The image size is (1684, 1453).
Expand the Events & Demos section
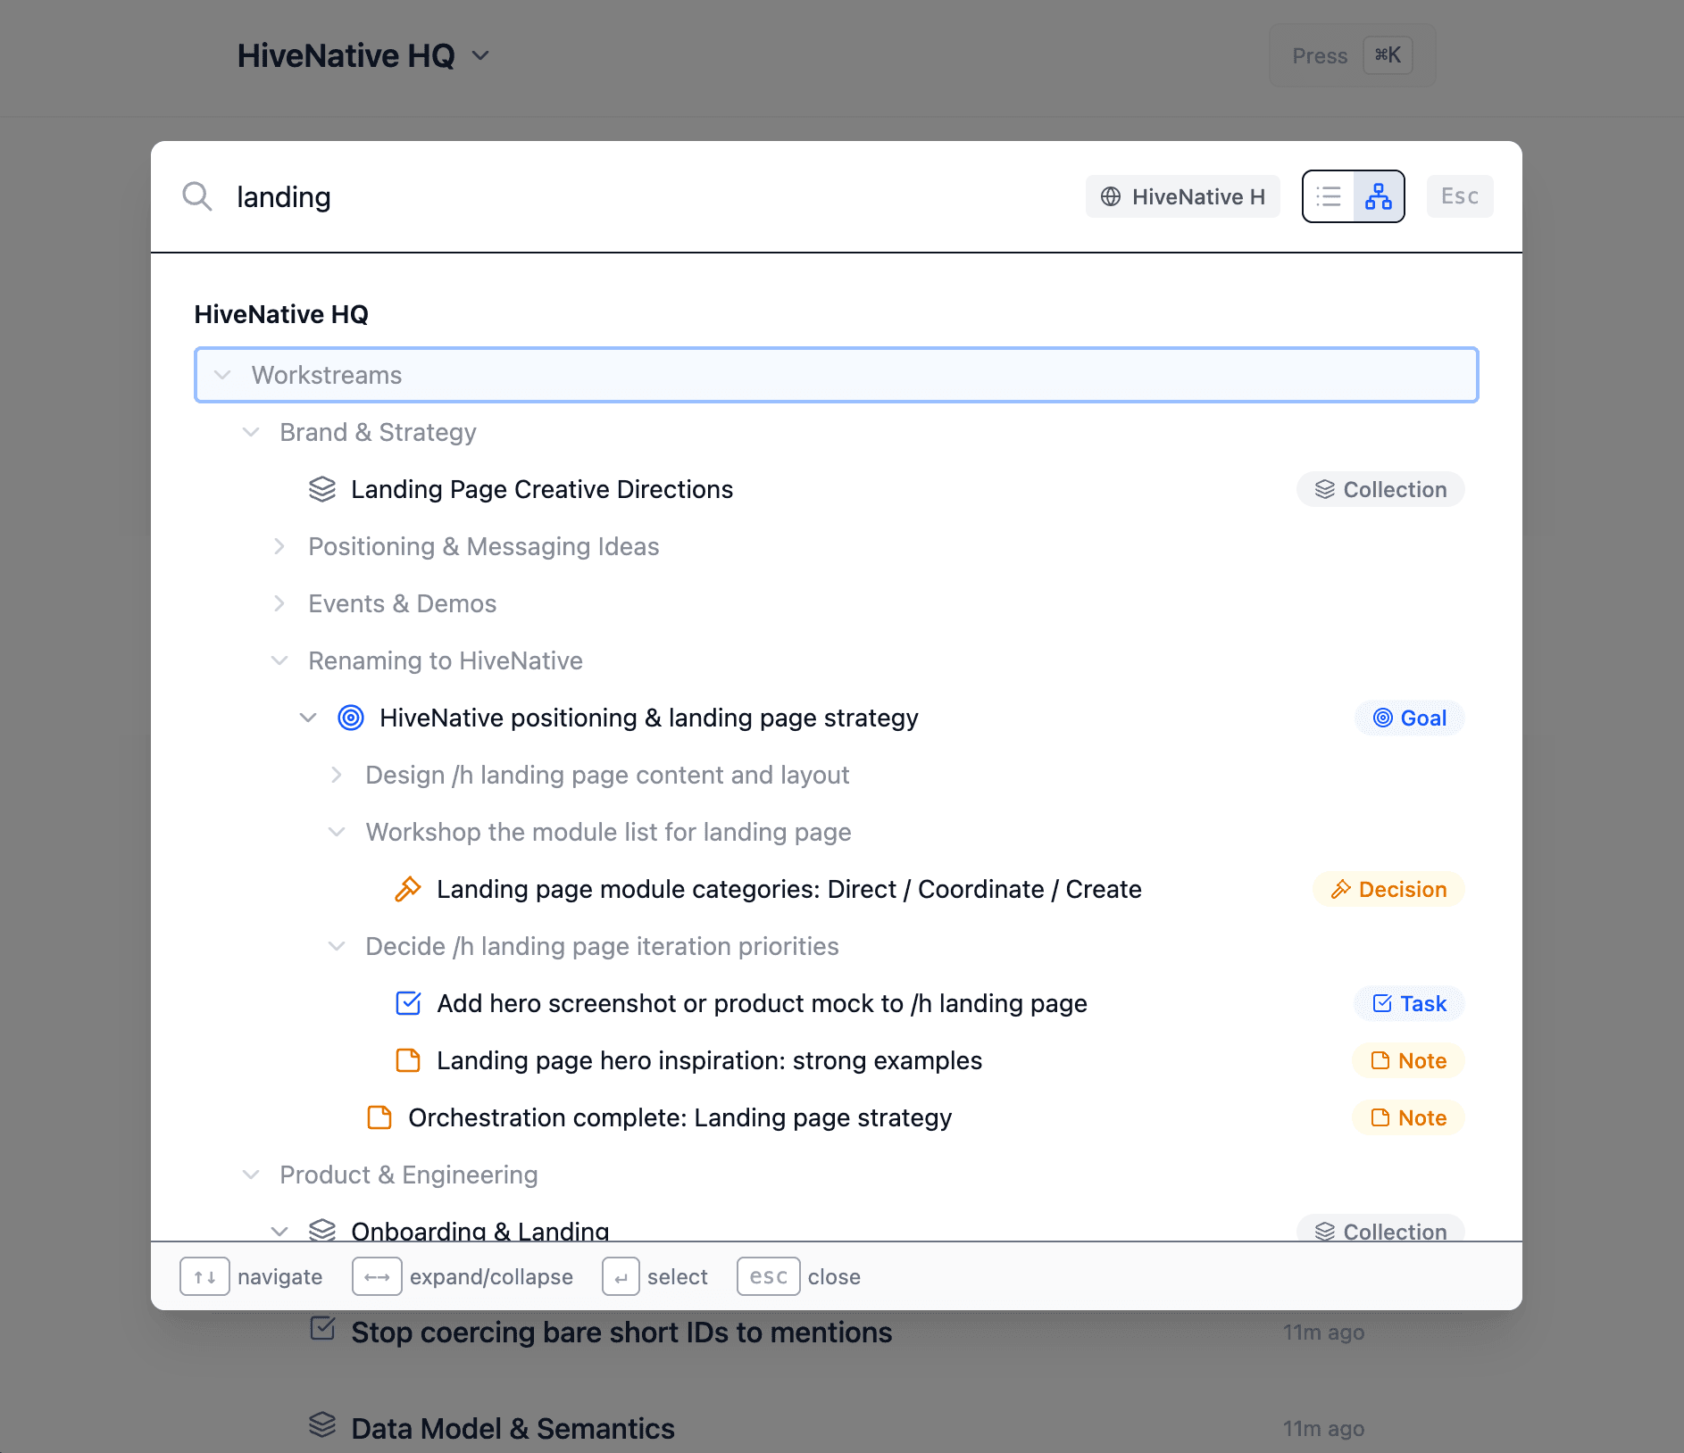click(x=280, y=603)
